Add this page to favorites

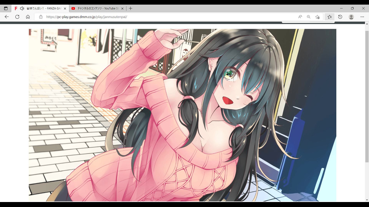[317, 17]
